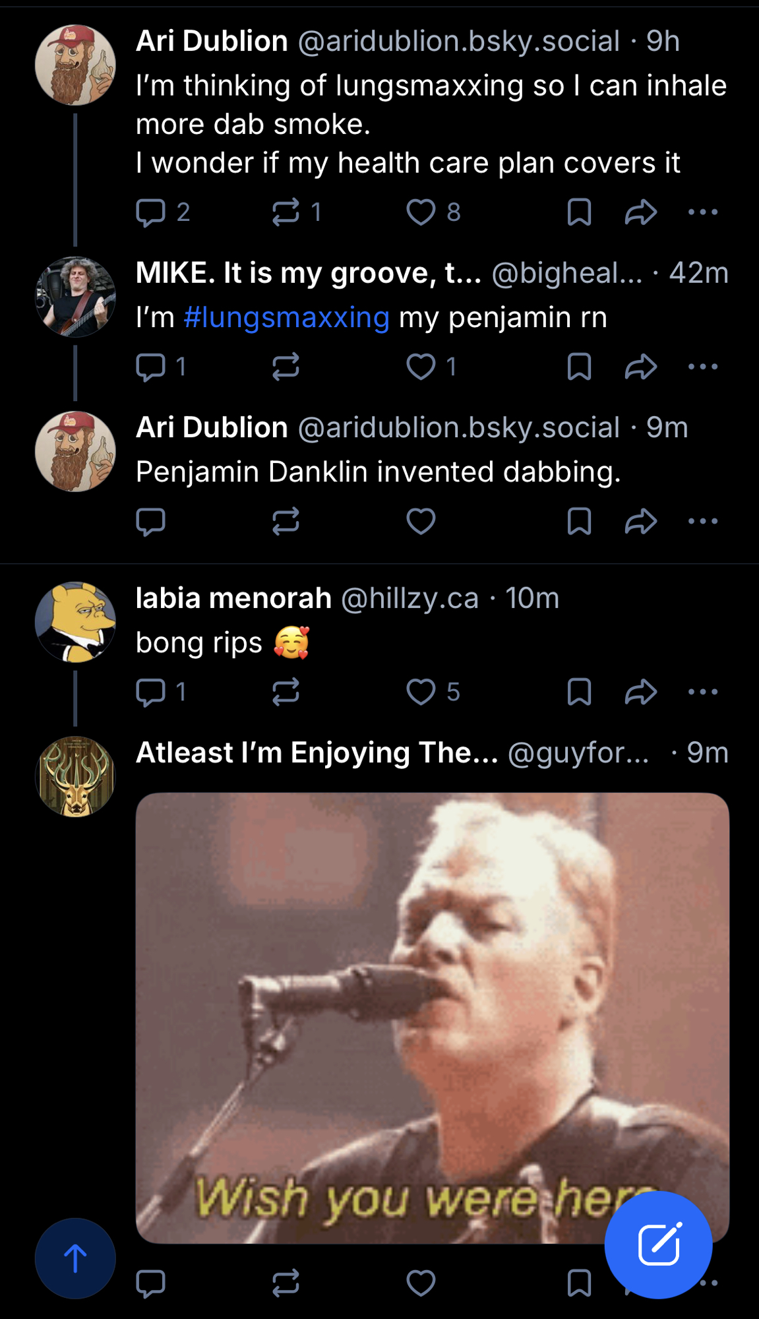Bookmark MIKE's penjamin post
759x1319 pixels.
point(579,367)
